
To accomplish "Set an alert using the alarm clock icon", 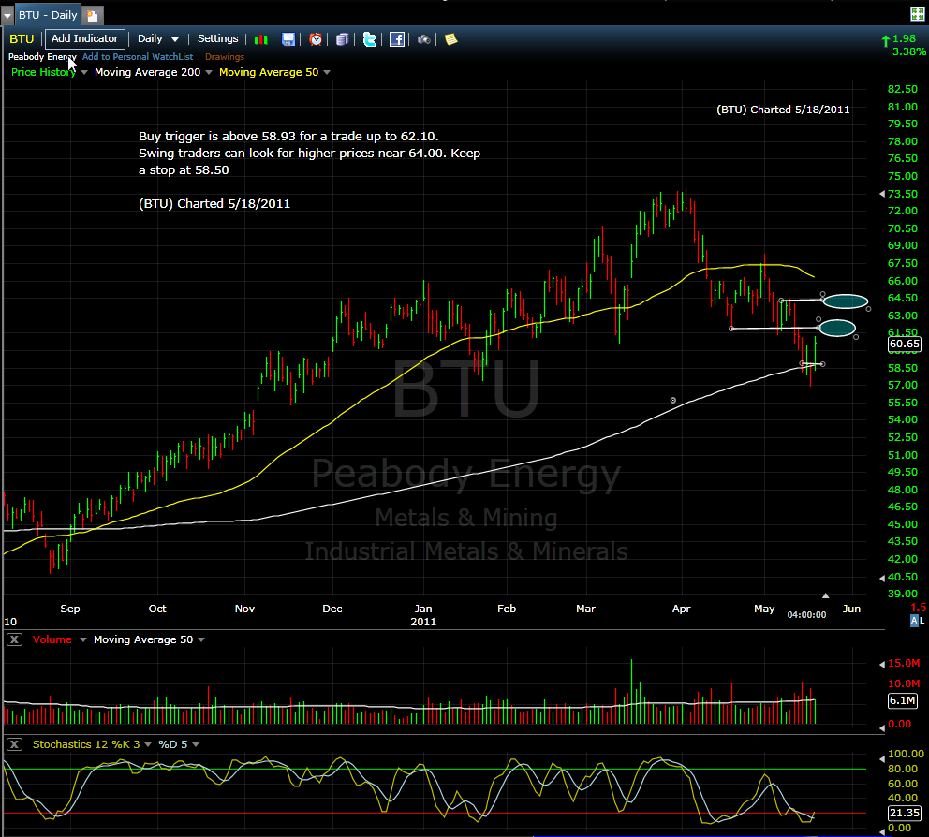I will click(316, 39).
